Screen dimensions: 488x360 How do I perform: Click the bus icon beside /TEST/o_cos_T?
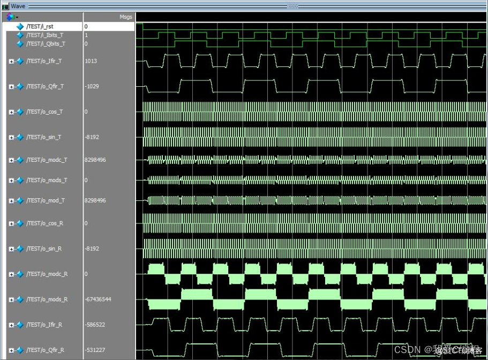pos(19,112)
